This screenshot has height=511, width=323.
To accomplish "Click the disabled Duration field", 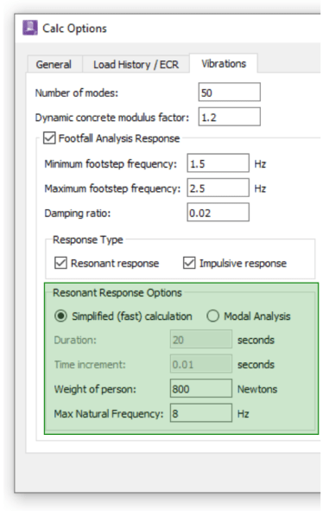I will click(x=201, y=340).
